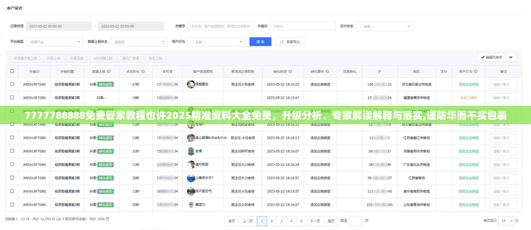Screen dimensions: 531x230
Task: Click the avatar of customer 蘭蓝兰
Action: coord(191,205)
